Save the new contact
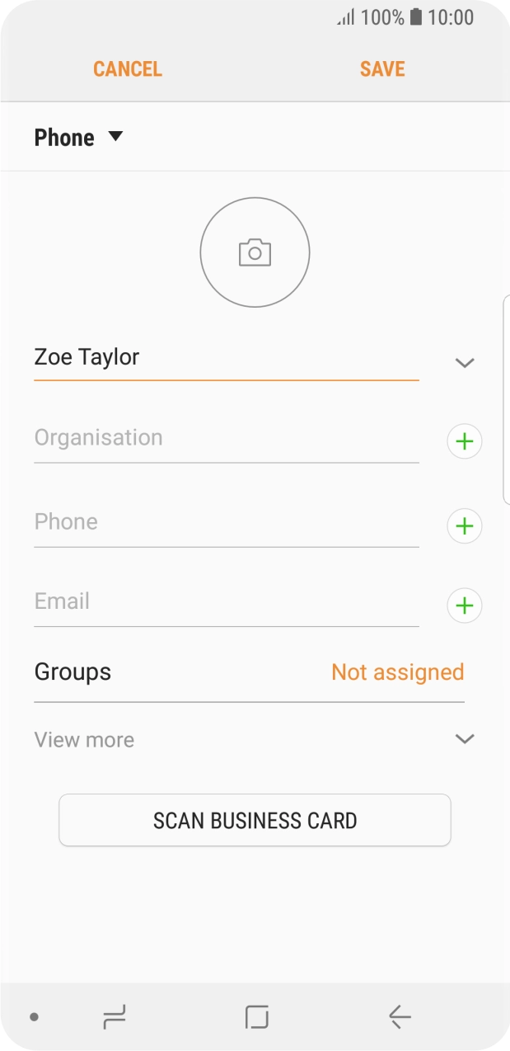The image size is (510, 1051). (x=382, y=68)
